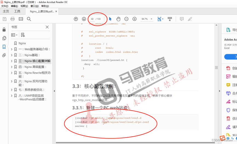Expand bookmark 五：Nginx Rewrite相关功能
Image resolution: width=237 pixels, height=144 pixels.
click(12, 73)
